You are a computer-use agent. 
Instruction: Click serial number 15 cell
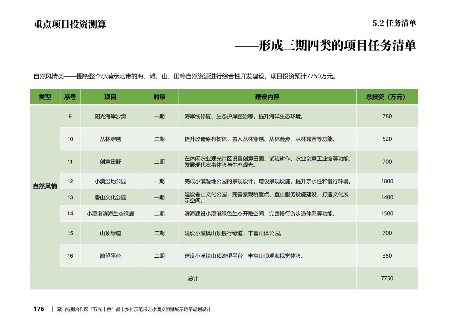[x=70, y=233]
